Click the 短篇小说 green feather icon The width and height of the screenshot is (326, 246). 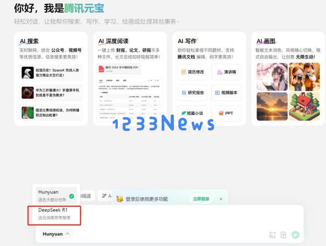pyautogui.click(x=183, y=113)
